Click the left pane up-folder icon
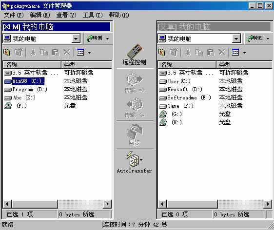Image resolution: width=274 pixels, height=230 pixels. (7, 52)
